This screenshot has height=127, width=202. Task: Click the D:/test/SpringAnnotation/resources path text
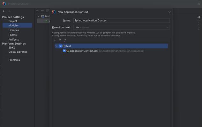coord(122,51)
